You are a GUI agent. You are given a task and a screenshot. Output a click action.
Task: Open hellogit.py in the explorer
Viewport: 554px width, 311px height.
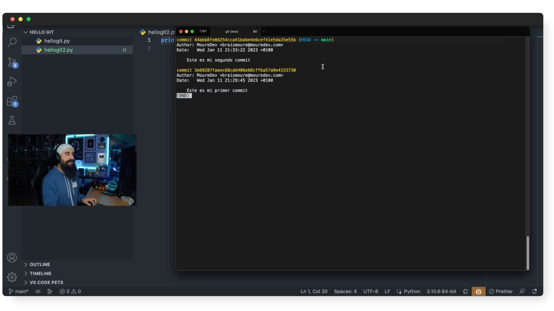[x=57, y=41]
